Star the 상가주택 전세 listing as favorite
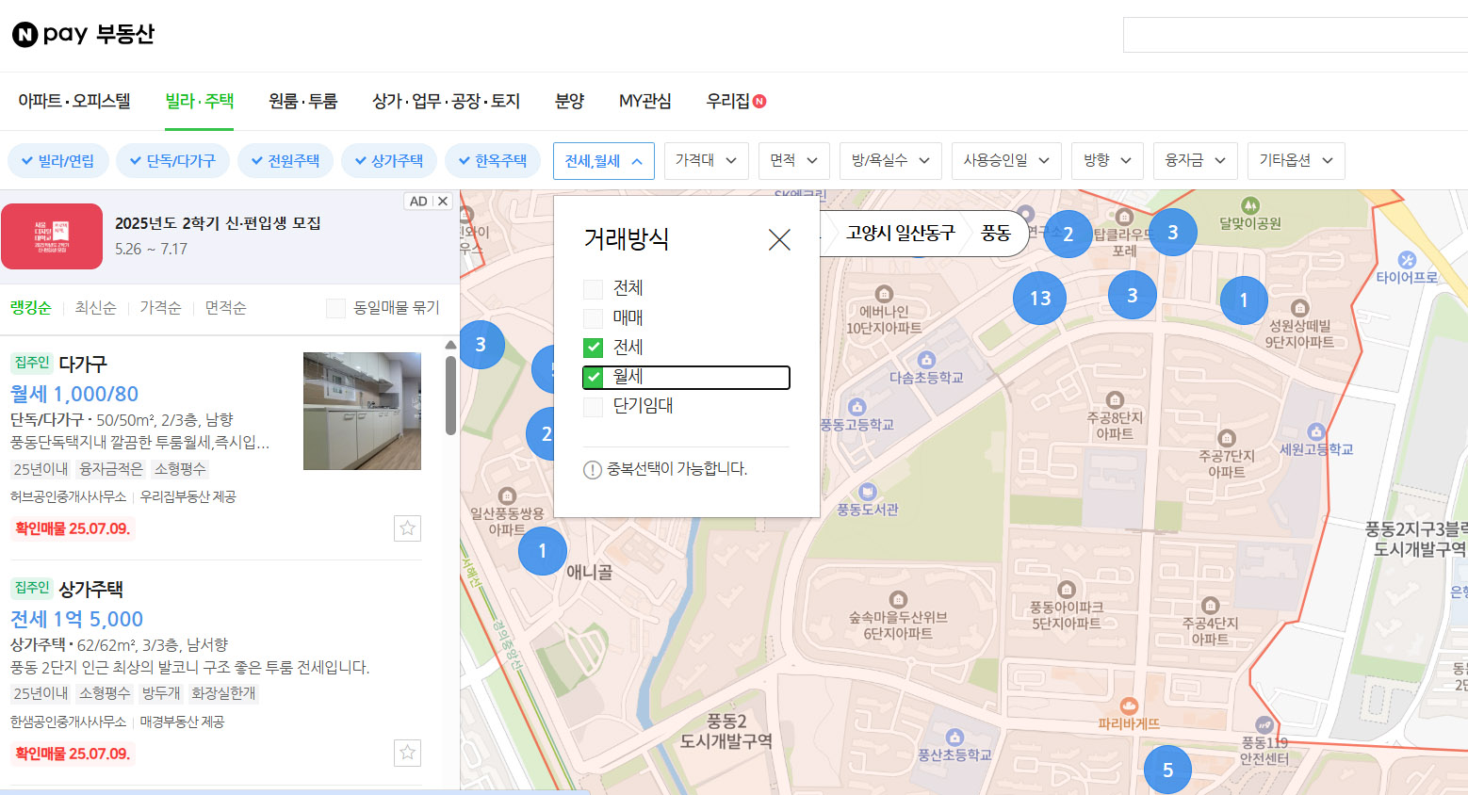 pos(407,753)
